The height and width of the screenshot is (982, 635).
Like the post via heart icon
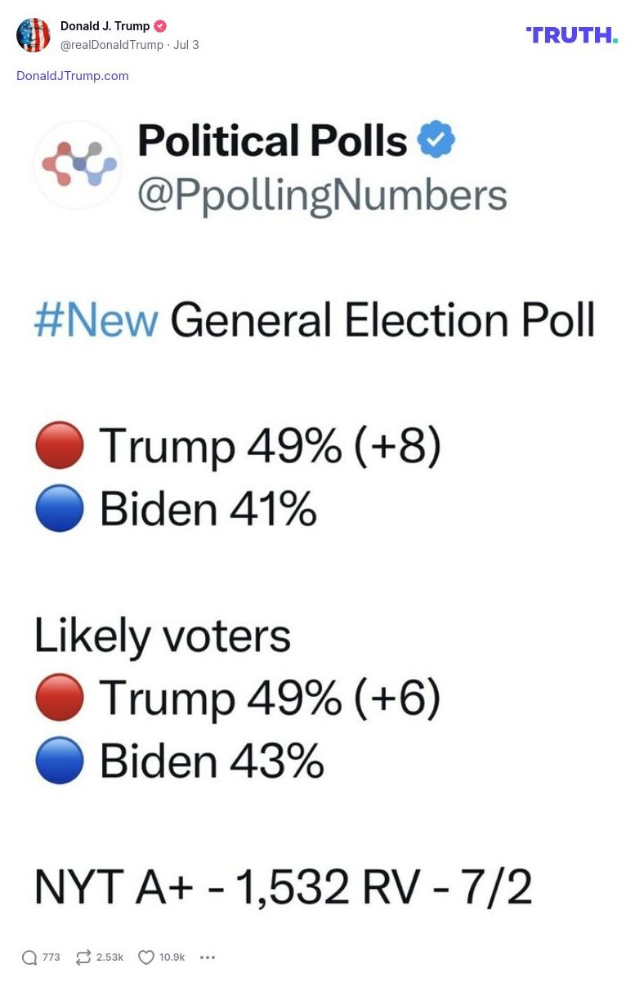145,957
